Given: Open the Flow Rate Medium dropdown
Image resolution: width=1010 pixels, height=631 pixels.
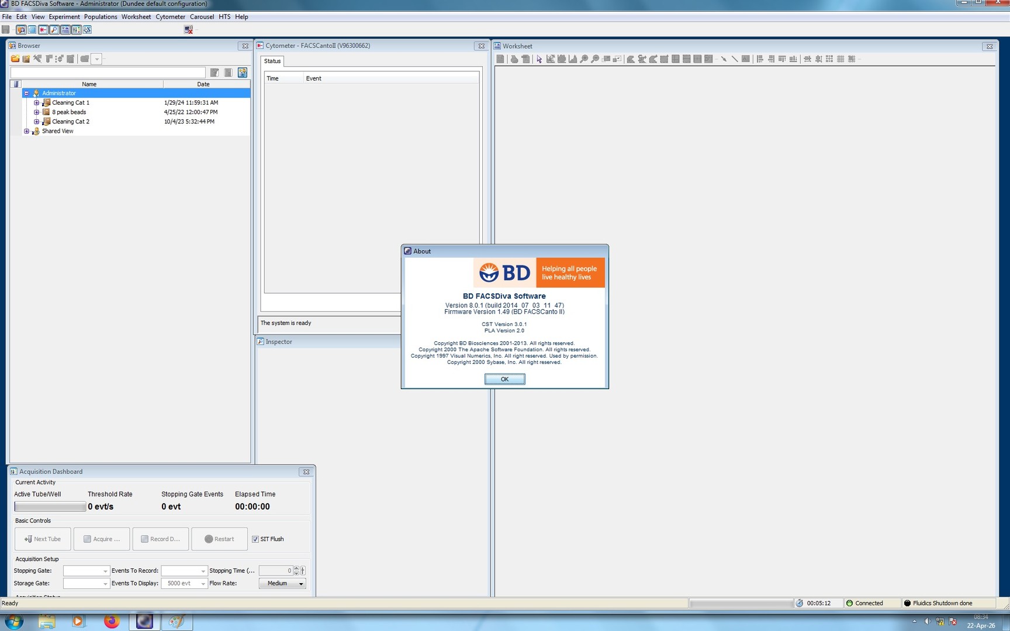Looking at the screenshot, I should click(282, 584).
